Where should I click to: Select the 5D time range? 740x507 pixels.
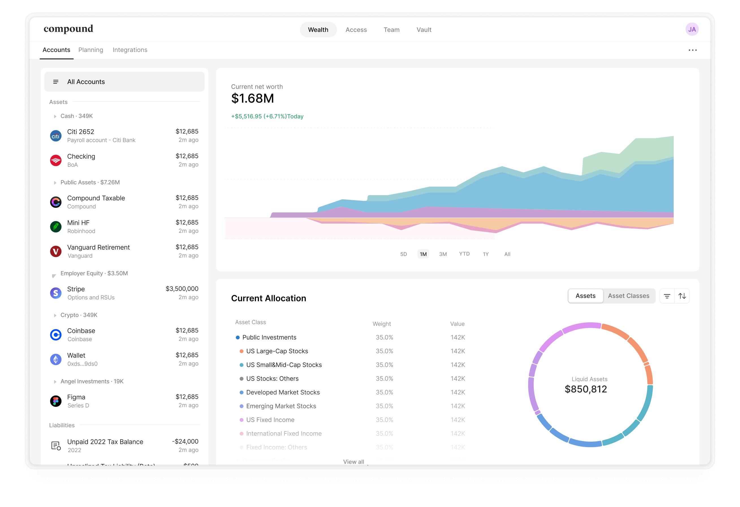coord(404,254)
